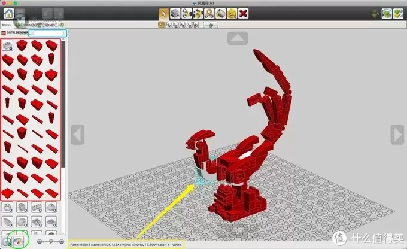Click the Digital Designer logo label

coord(14,33)
